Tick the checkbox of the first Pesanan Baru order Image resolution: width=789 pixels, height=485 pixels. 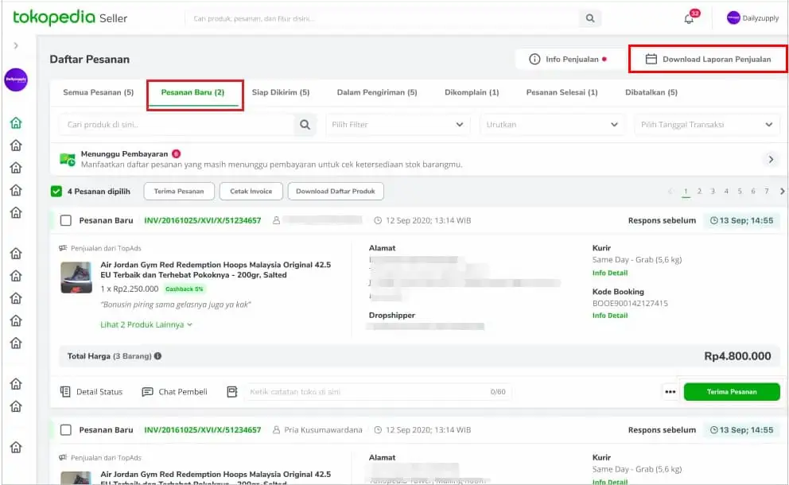click(66, 220)
